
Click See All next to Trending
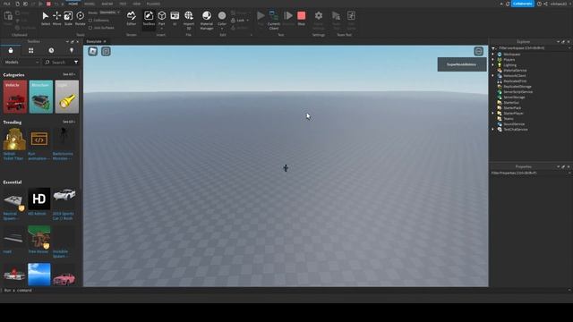pos(69,122)
